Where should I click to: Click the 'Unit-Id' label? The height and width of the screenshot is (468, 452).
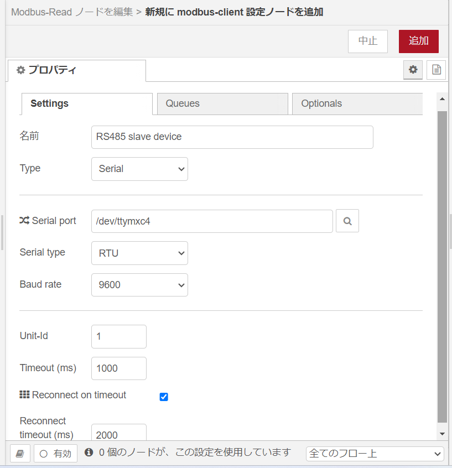[34, 336]
